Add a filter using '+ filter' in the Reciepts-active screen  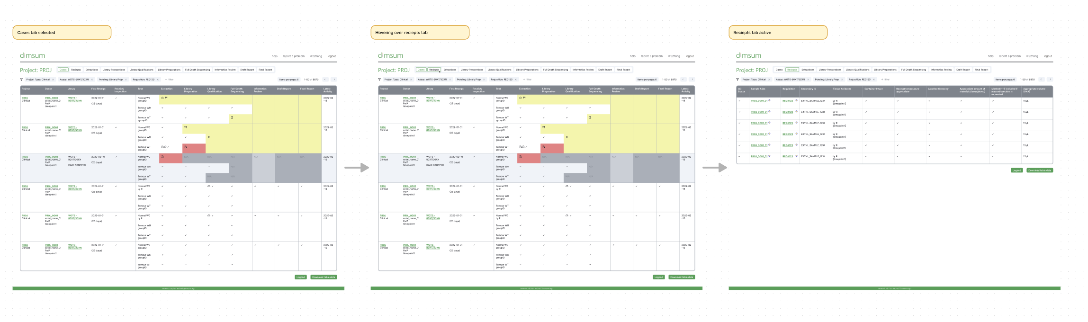(885, 80)
